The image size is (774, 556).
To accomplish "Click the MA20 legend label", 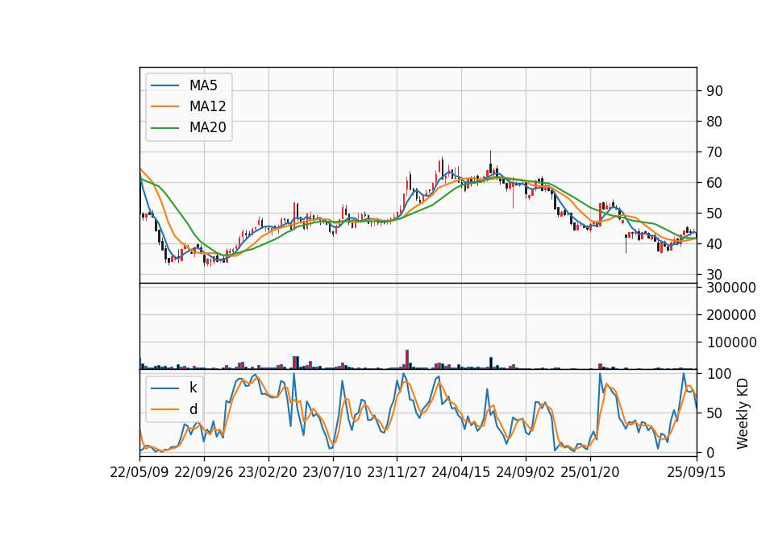I will coord(208,128).
